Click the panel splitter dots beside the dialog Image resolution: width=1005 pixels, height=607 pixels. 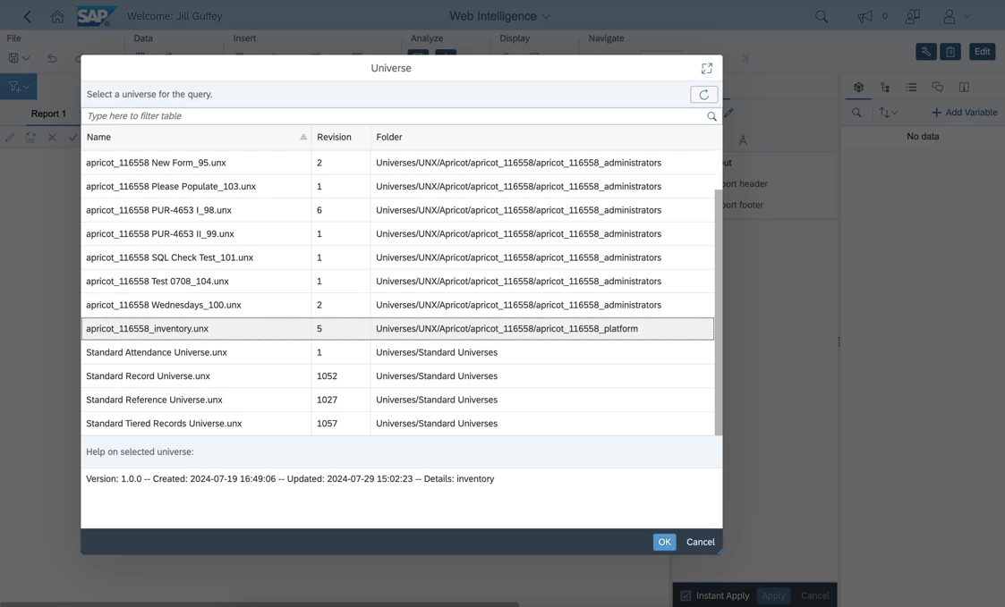pos(839,341)
